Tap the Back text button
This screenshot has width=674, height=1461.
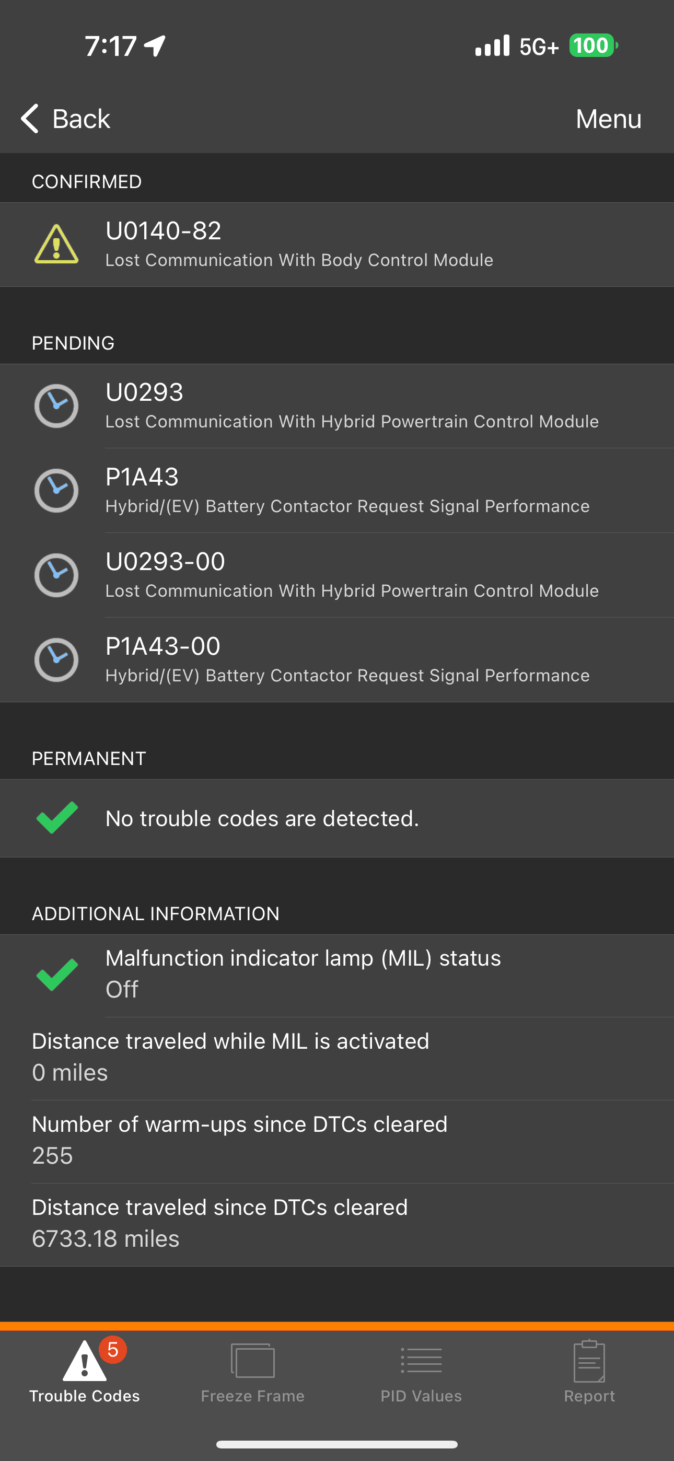pyautogui.click(x=81, y=119)
